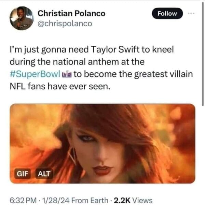Click the Super Bowl LVIII emoji icon
This screenshot has height=205, width=205.
(66, 74)
